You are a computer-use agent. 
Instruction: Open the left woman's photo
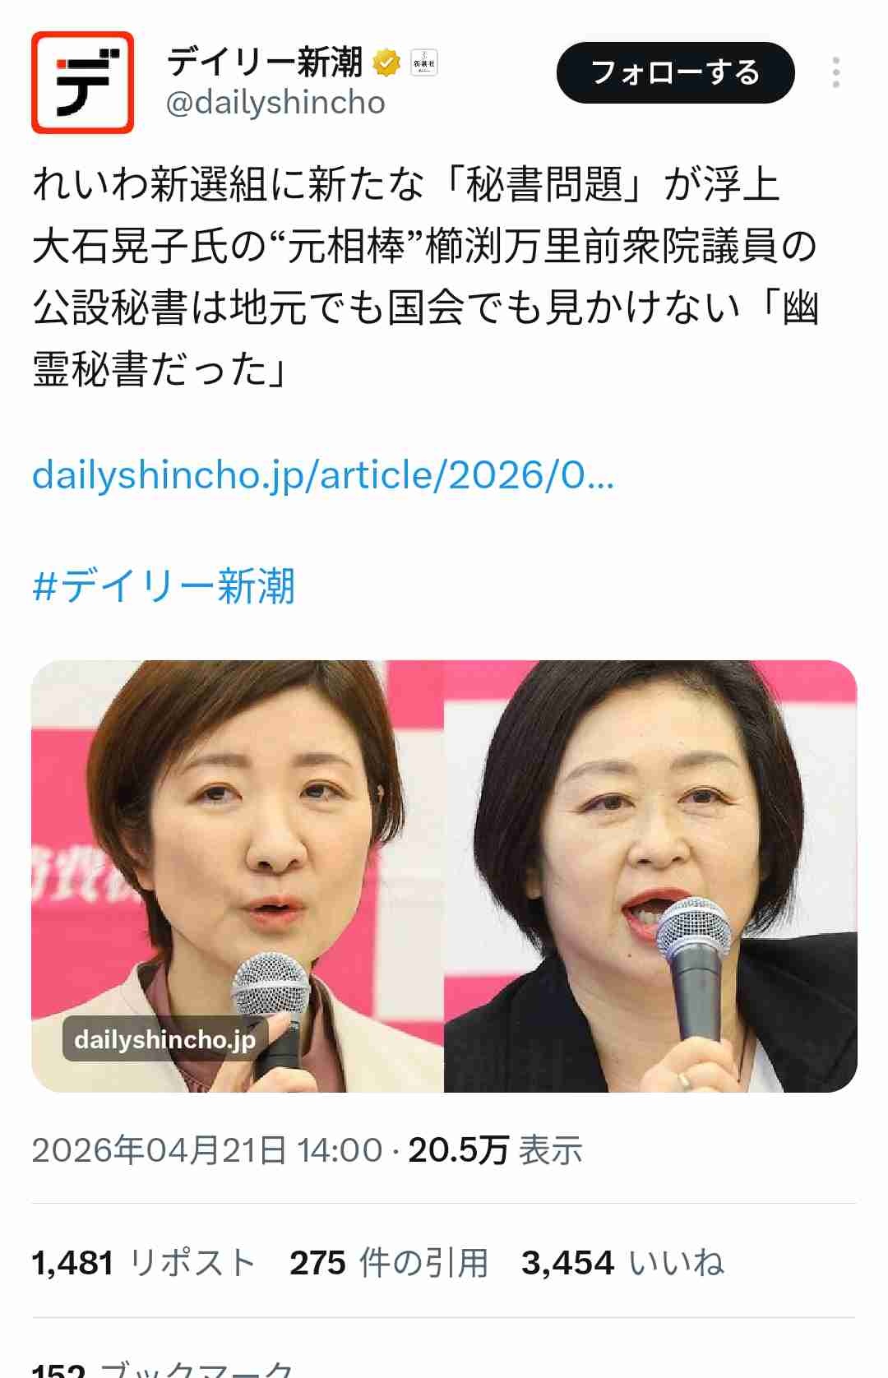coord(237,876)
